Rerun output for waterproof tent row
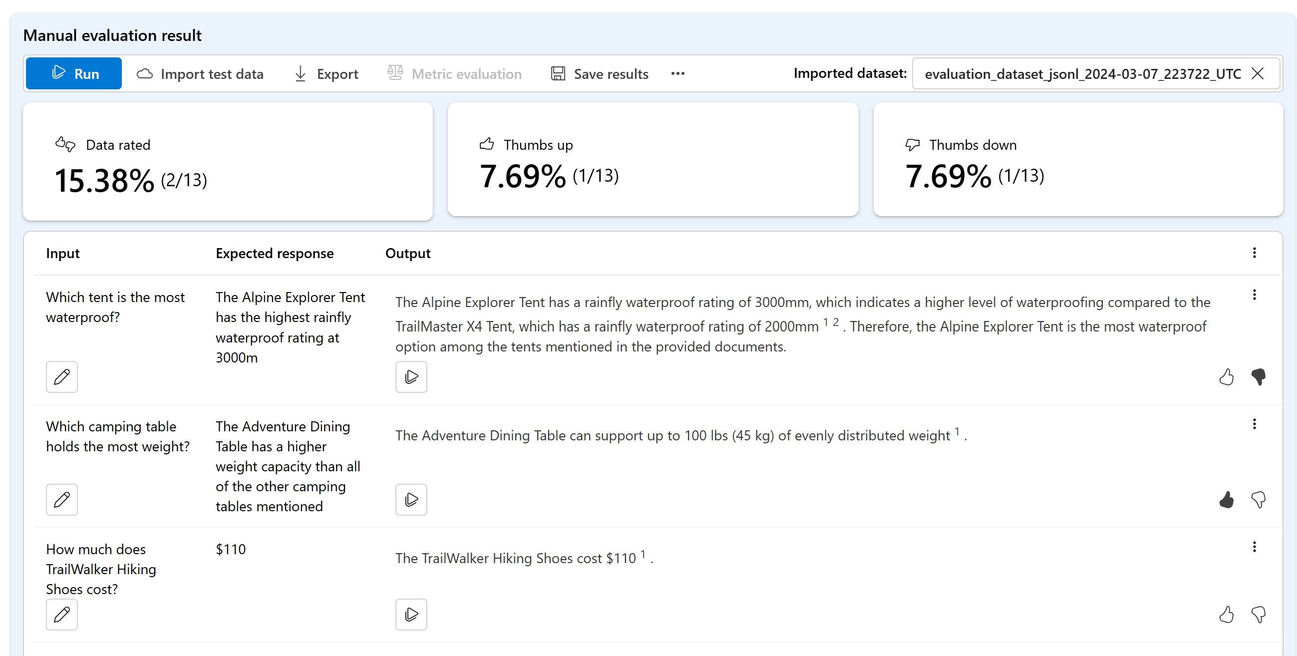1297x656 pixels. point(411,376)
